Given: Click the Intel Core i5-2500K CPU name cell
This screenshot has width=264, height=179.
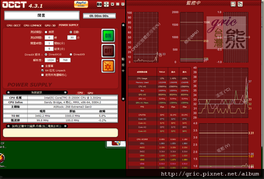Looking at the screenshot, I should coord(73,98).
